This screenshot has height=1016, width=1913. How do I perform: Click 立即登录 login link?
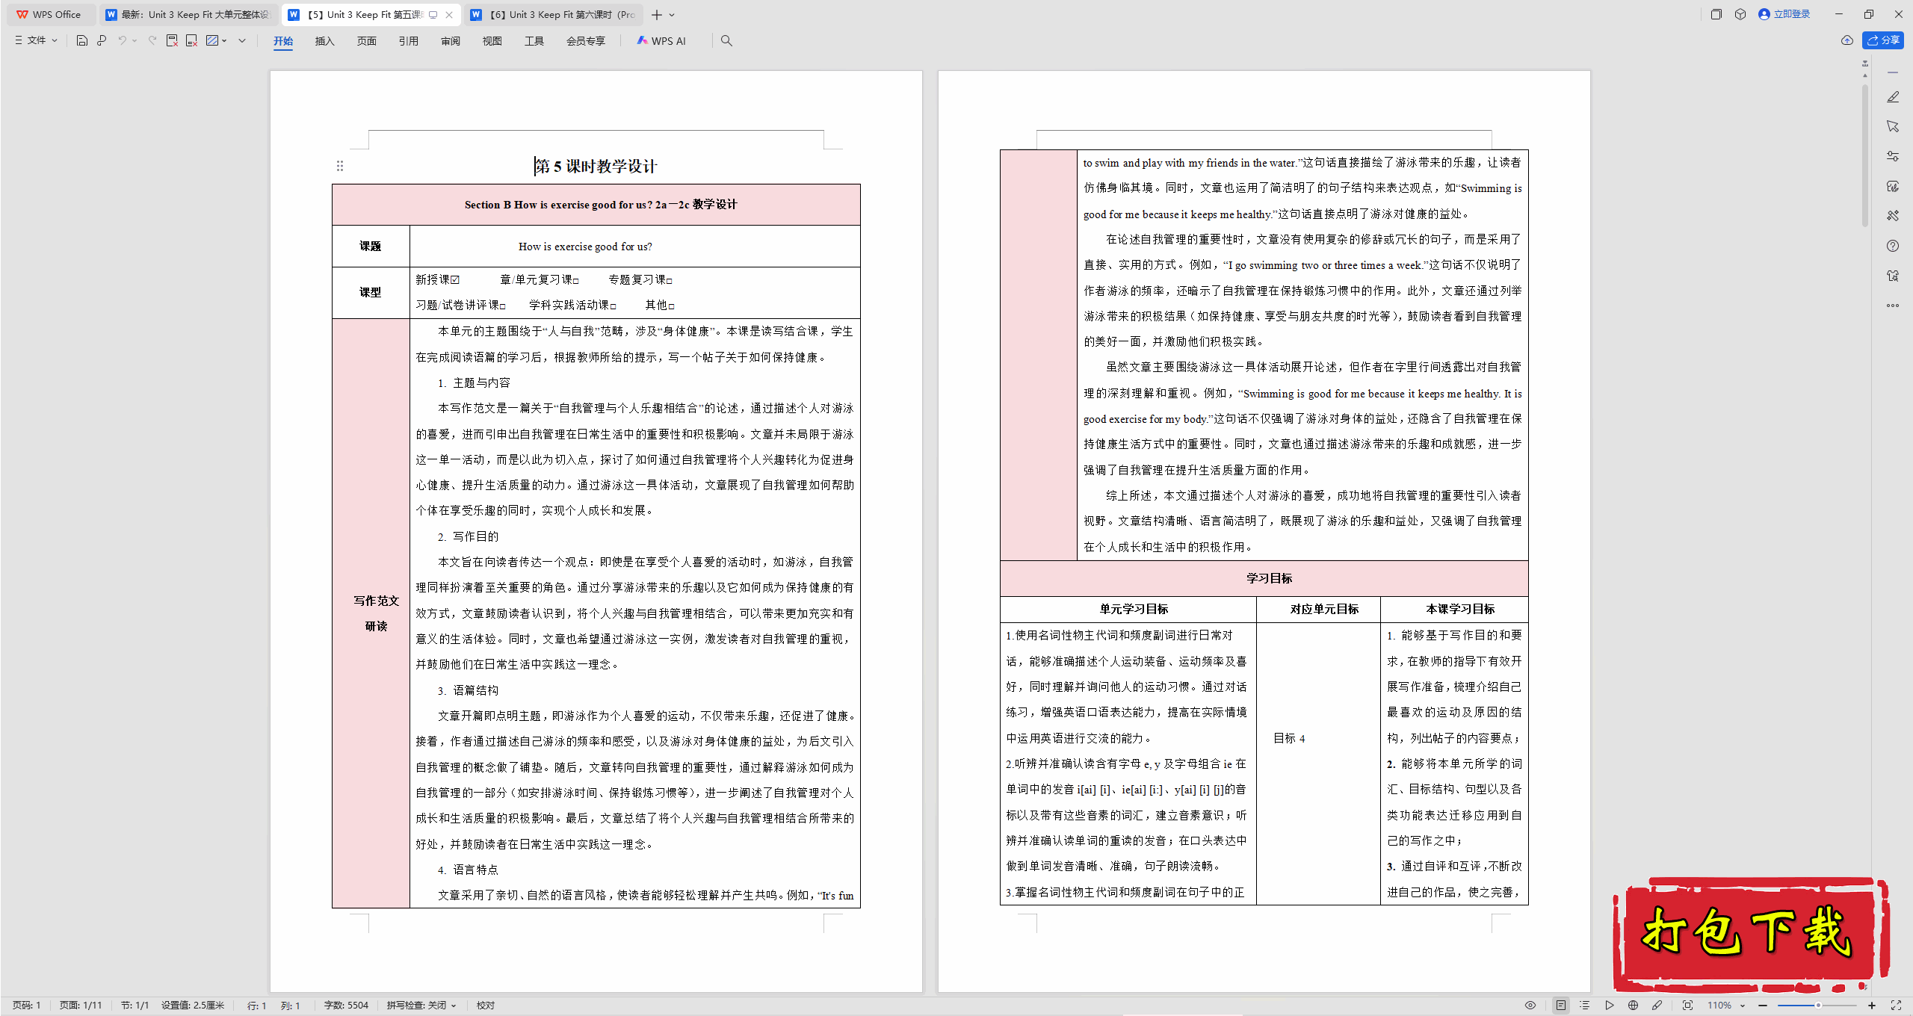point(1784,14)
